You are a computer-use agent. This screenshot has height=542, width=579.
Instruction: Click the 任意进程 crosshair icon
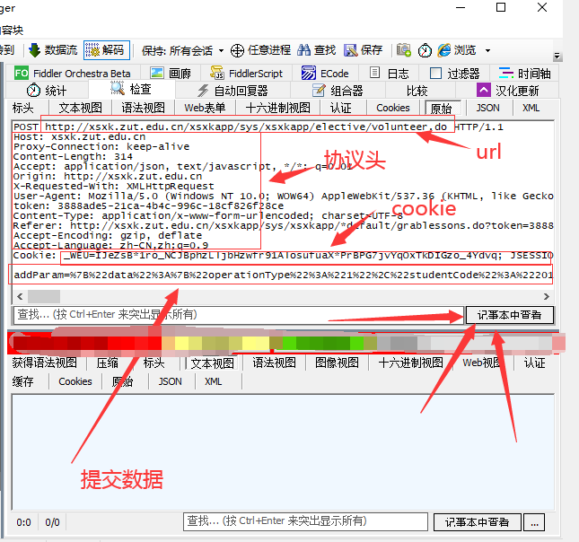tap(237, 50)
